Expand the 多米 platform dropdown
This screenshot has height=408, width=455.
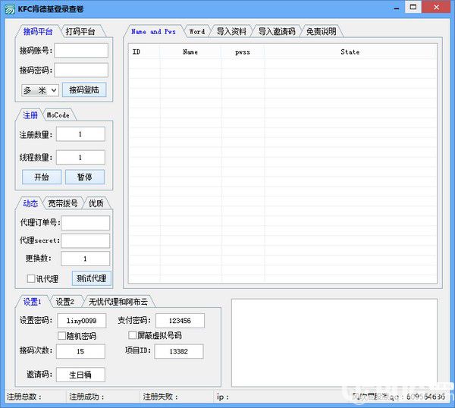tap(40, 90)
